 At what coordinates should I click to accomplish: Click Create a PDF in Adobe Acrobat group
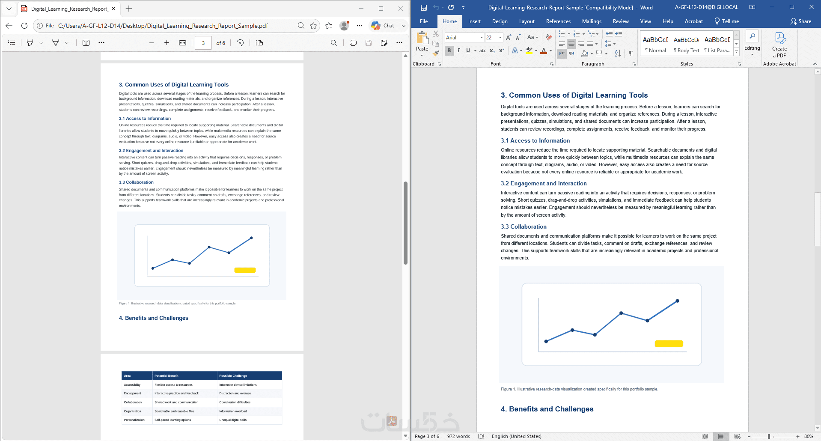coord(779,45)
